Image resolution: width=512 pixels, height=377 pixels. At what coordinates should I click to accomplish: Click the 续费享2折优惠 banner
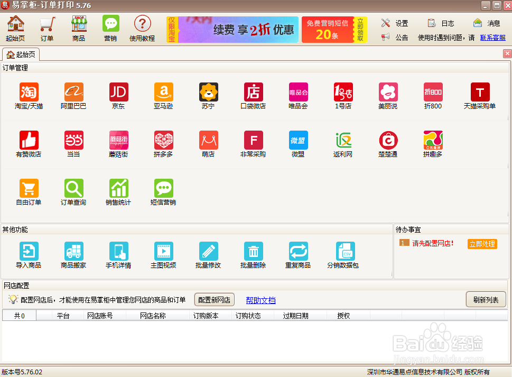232,30
